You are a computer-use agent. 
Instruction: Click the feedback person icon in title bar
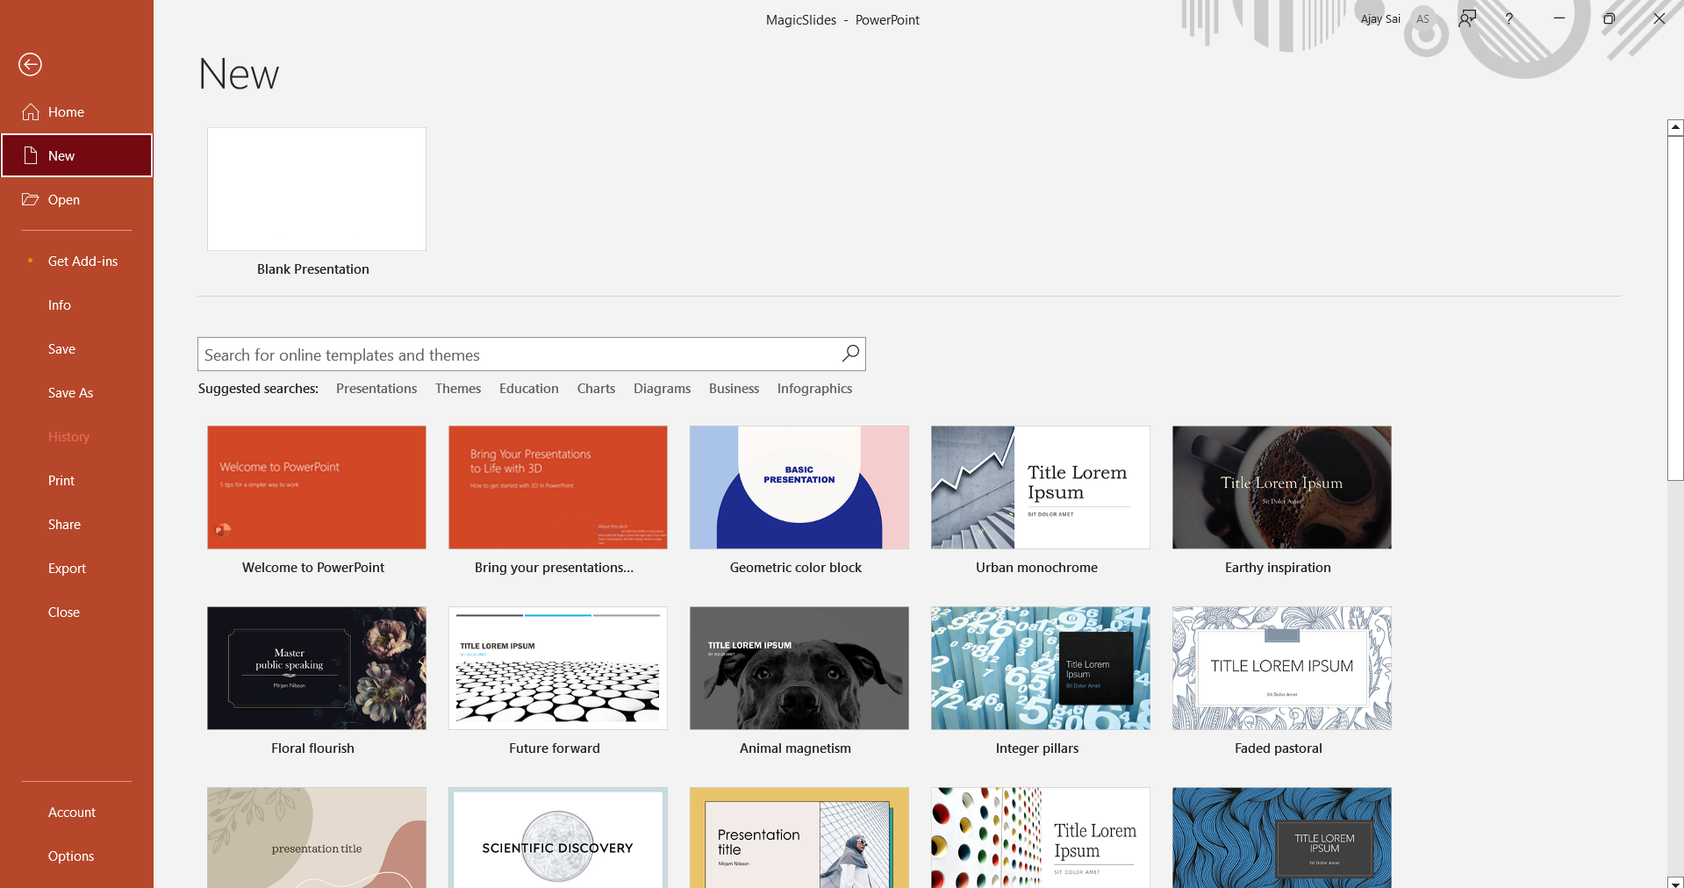click(1467, 18)
